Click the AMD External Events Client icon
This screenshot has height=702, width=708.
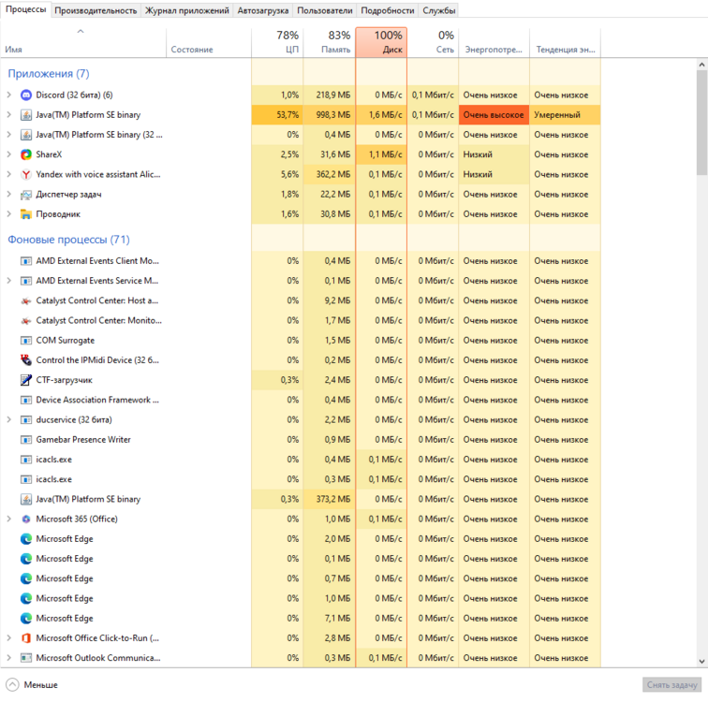(x=26, y=261)
